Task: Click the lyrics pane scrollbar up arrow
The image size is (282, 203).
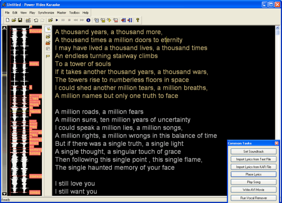Action: click(x=277, y=28)
